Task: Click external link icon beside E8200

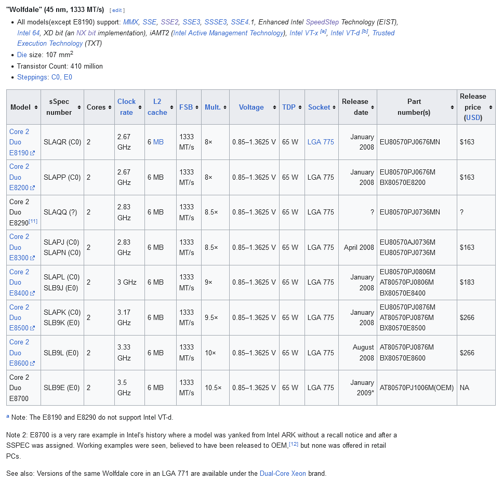Action: coord(32,188)
